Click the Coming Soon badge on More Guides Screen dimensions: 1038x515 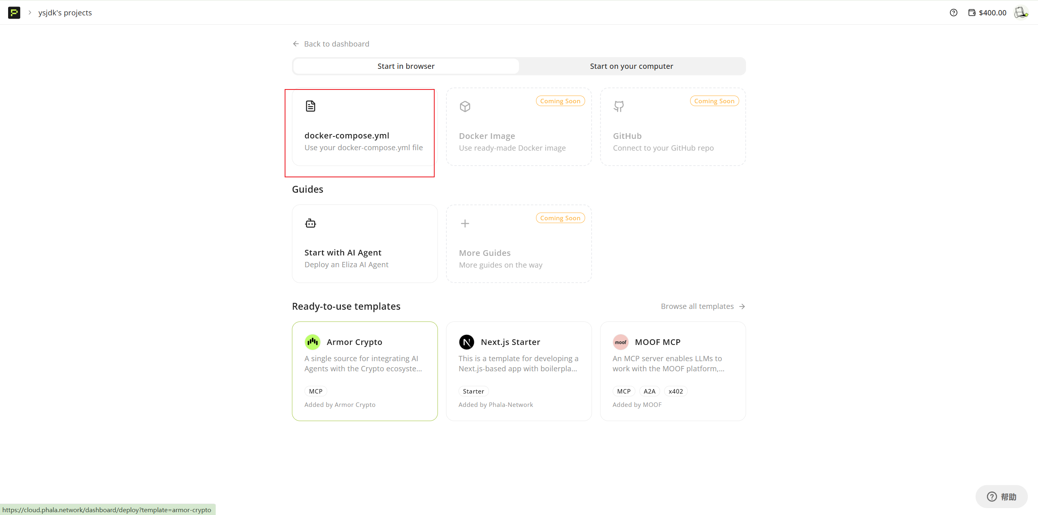coord(560,218)
